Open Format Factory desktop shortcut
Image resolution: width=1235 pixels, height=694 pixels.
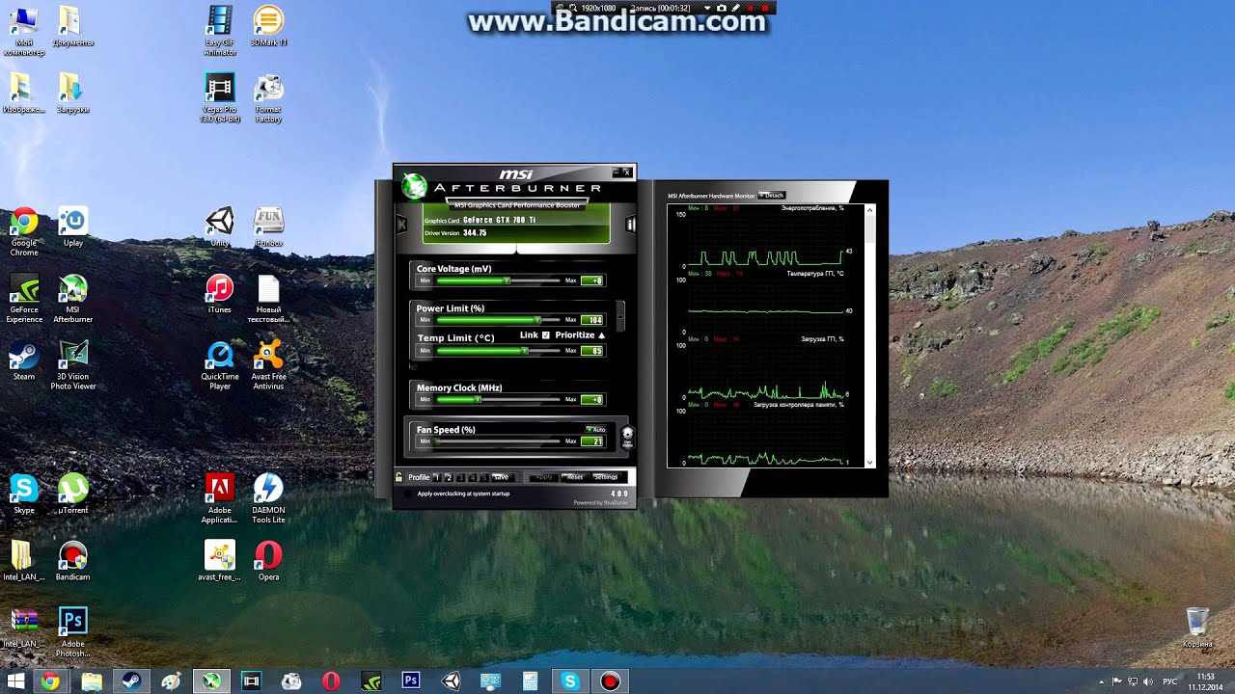(268, 98)
